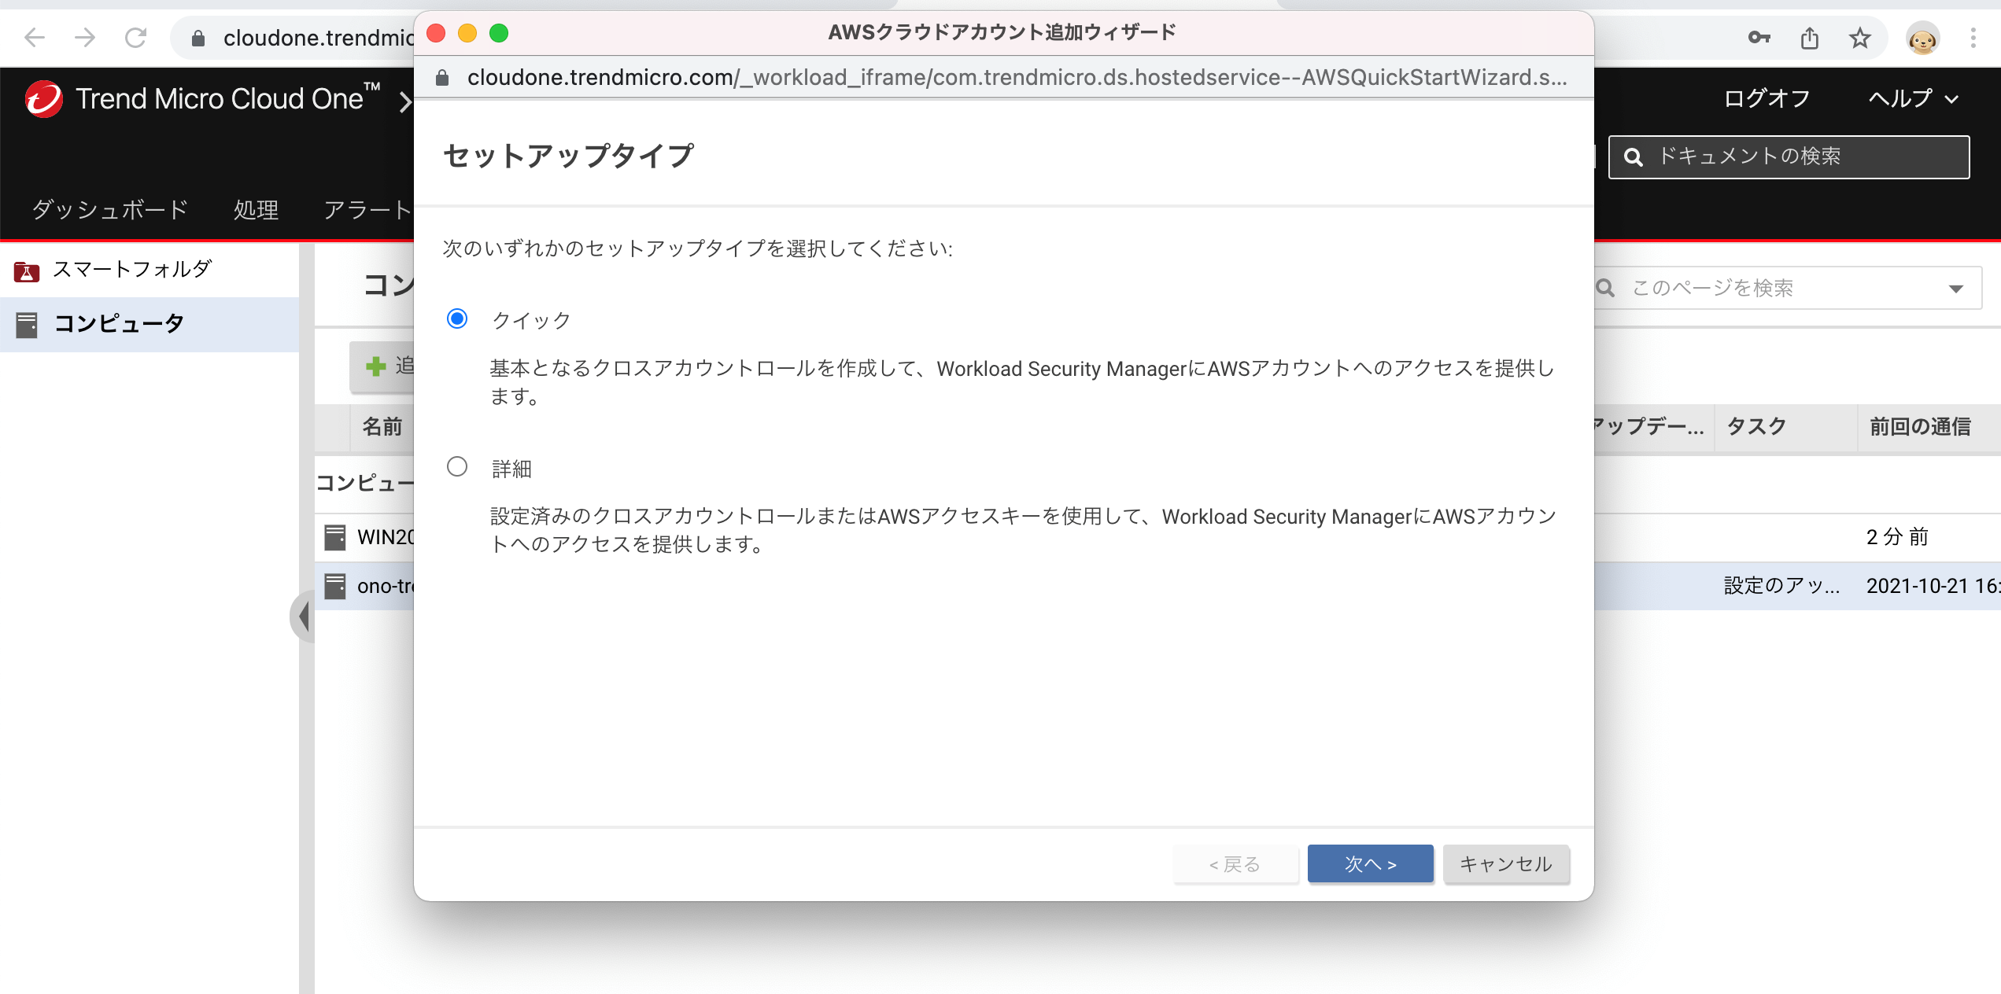2001x994 pixels.
Task: Click the wizard popup address bar URL
Action: (x=1017, y=77)
